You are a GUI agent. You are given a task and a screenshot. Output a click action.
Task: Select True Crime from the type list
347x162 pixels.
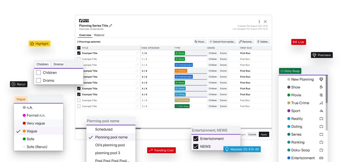300,103
